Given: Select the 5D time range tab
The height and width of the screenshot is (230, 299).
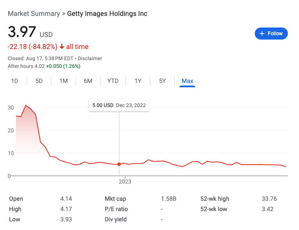Looking at the screenshot, I should coord(39,81).
